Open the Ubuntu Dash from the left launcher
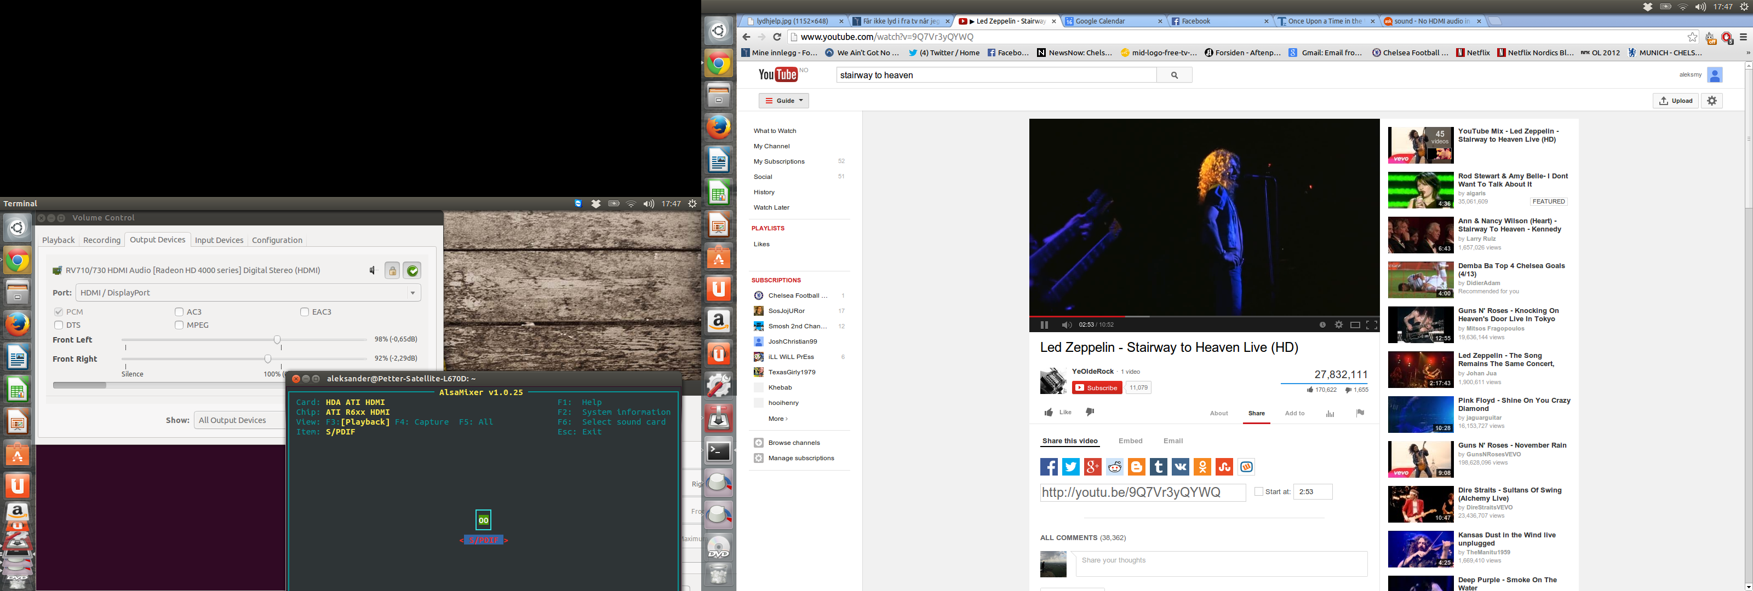The image size is (1753, 591). (18, 228)
